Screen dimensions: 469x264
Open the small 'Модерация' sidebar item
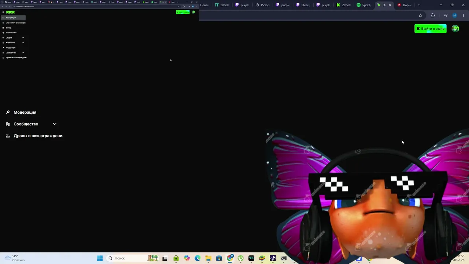[x=11, y=48]
